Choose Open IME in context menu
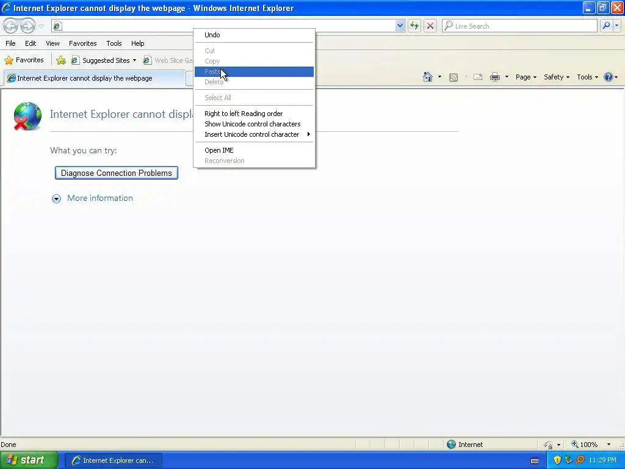 [255, 150]
